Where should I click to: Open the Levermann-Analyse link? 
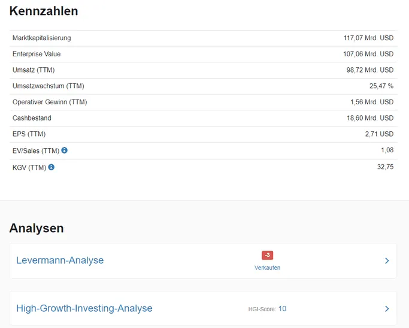(60, 260)
